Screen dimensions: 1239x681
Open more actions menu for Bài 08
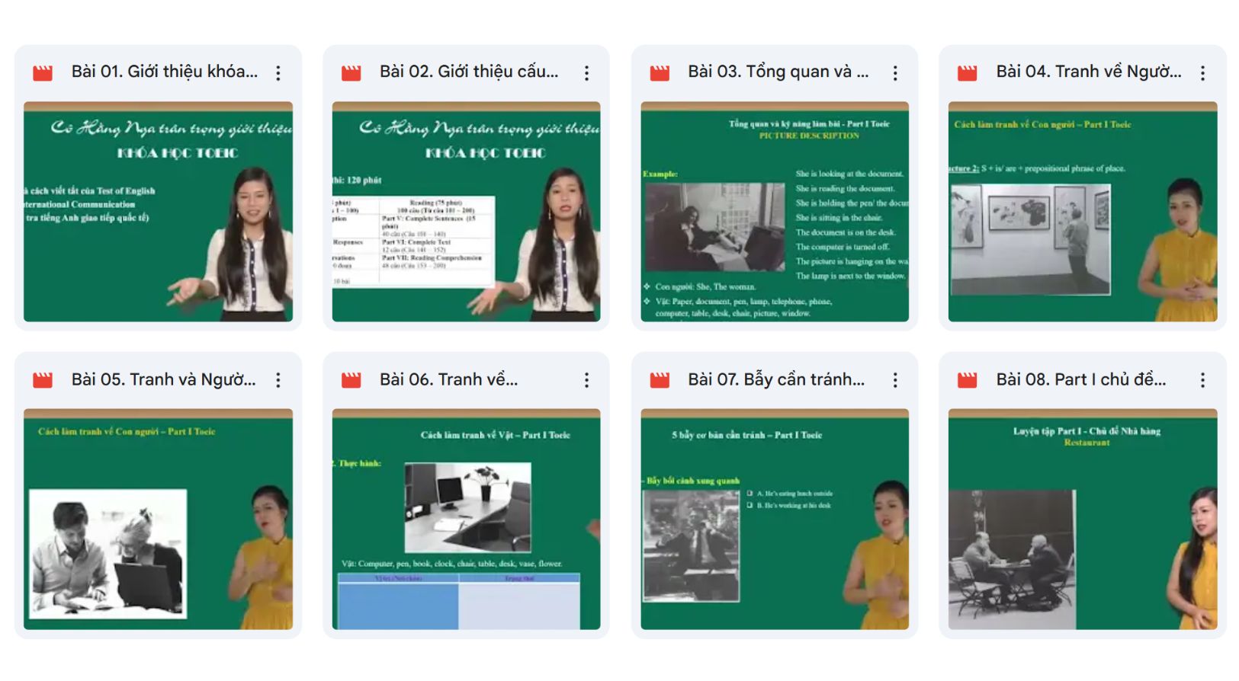tap(1203, 380)
